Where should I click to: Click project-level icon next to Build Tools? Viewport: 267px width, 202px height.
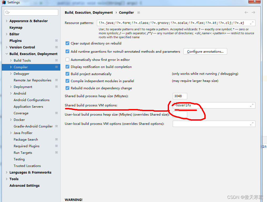(x=57, y=60)
